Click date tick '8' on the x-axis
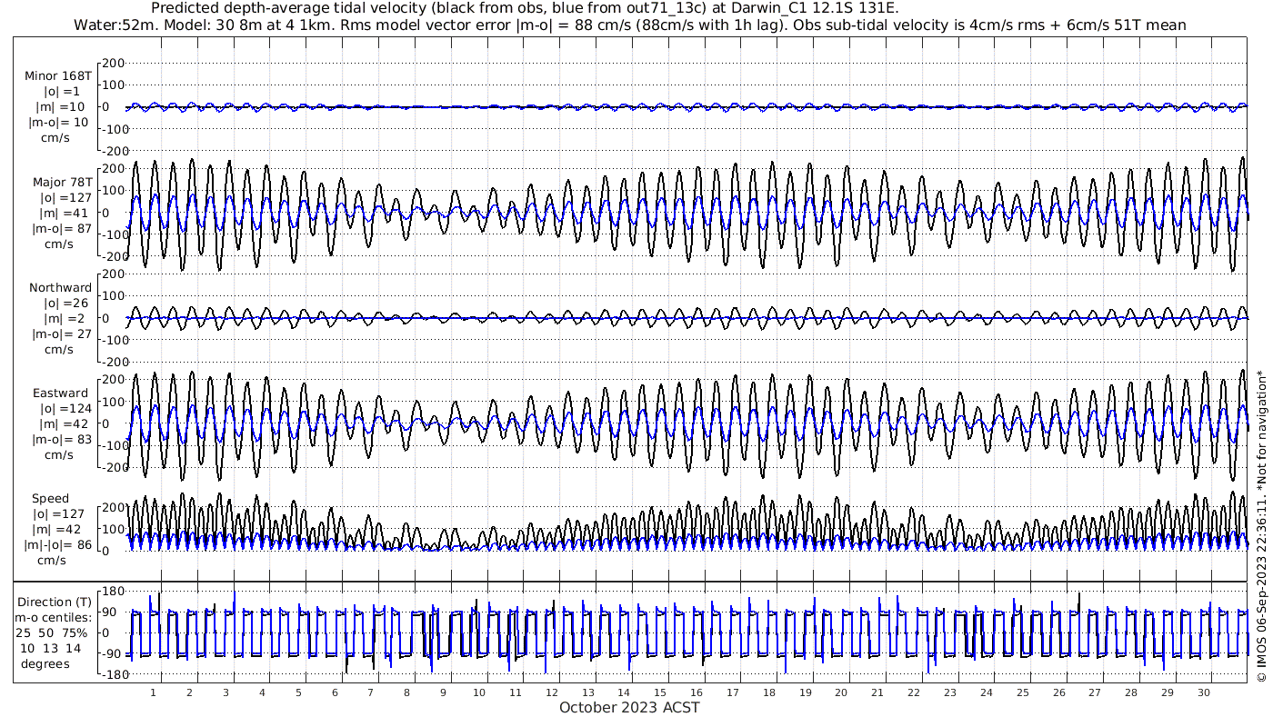Screen dimensions: 1273x727 pyautogui.click(x=407, y=692)
